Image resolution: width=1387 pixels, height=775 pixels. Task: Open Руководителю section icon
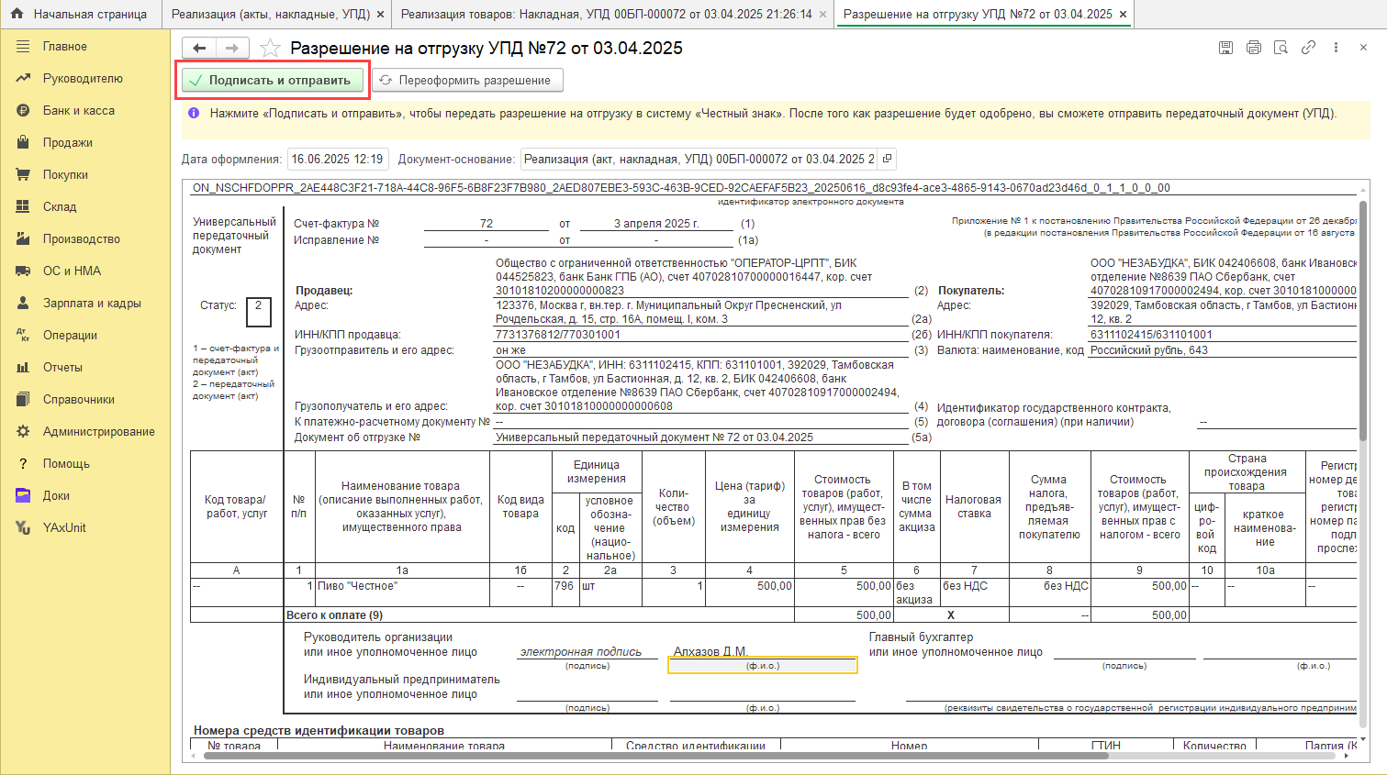pyautogui.click(x=23, y=78)
